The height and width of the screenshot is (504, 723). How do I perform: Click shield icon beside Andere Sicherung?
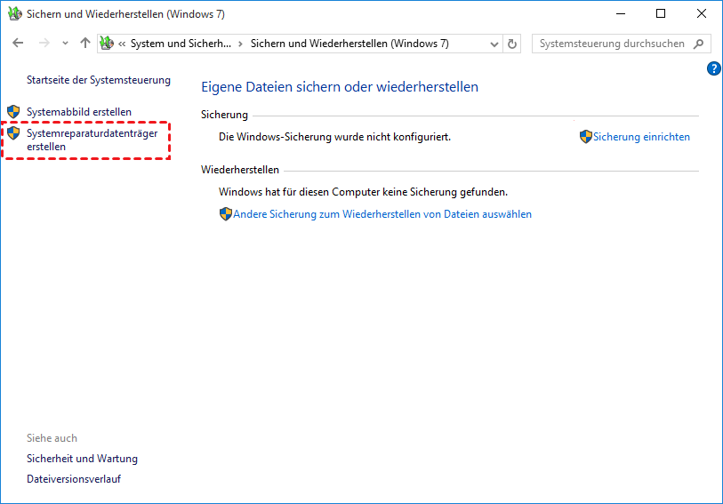226,213
